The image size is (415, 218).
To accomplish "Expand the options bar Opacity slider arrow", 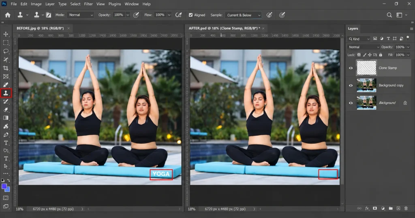I will click(x=128, y=15).
